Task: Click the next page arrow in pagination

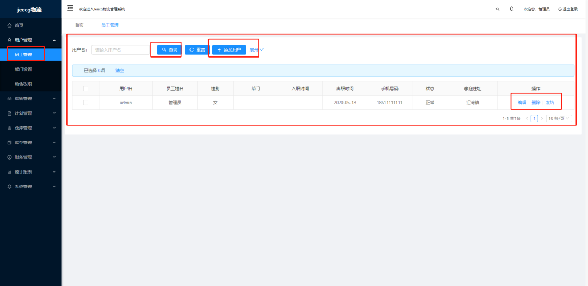Action: (542, 118)
